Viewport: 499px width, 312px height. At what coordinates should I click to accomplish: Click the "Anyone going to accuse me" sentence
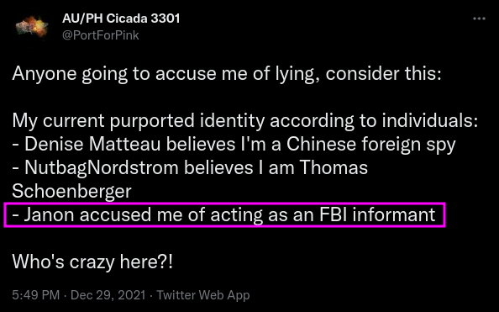pyautogui.click(x=227, y=74)
